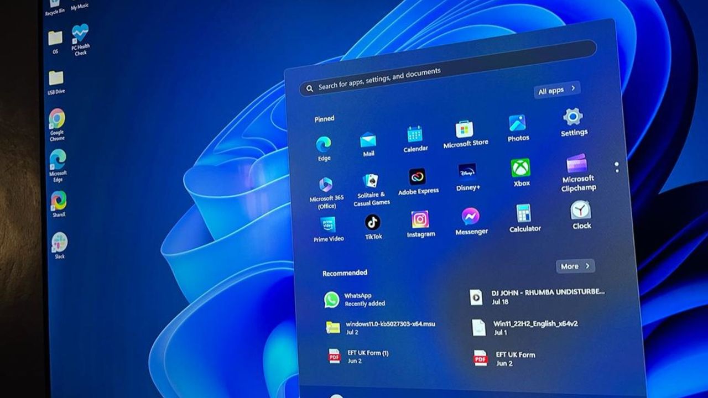The width and height of the screenshot is (708, 398).
Task: Select Microsoft Edge desktop shortcut
Action: [x=58, y=165]
